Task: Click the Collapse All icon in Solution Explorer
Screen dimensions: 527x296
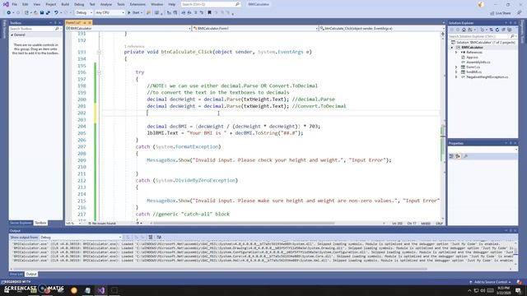Action: coord(503,30)
